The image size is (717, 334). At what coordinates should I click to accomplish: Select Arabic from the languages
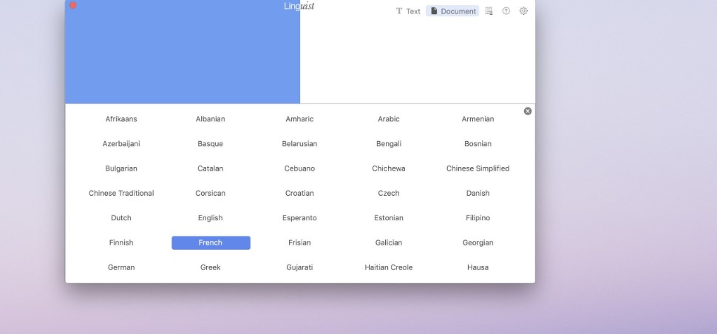(389, 119)
